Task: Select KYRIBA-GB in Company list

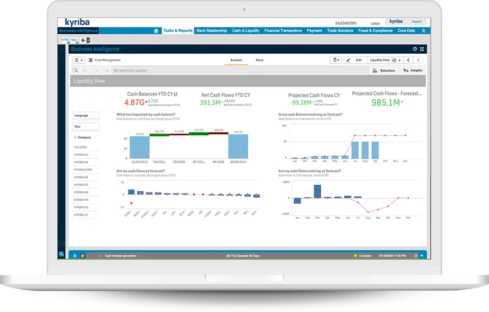Action: point(85,192)
